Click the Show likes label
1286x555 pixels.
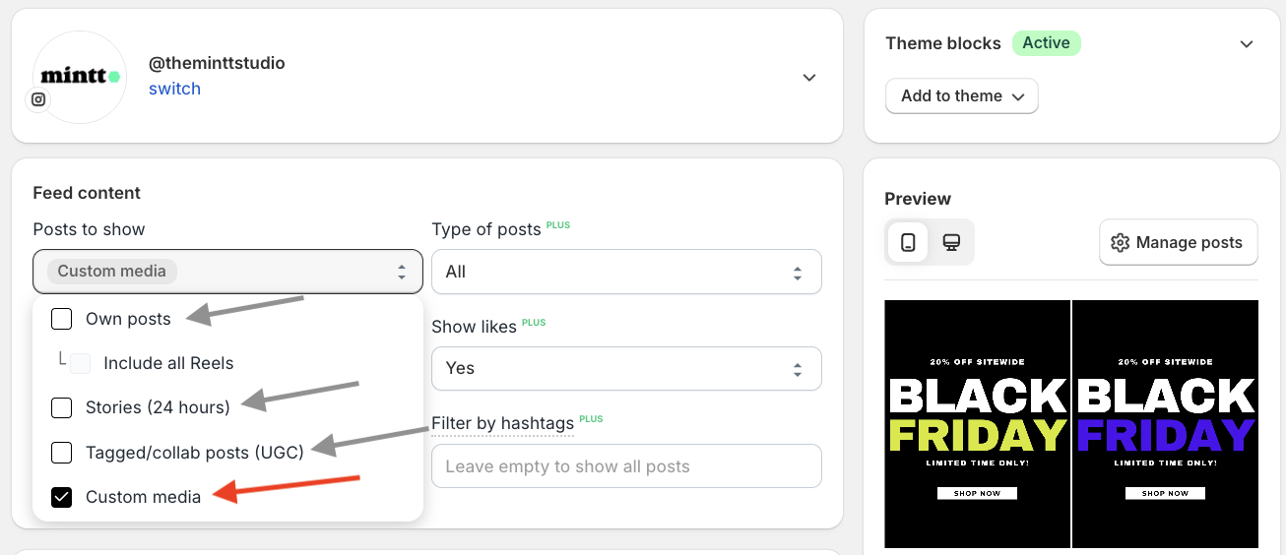coord(475,327)
